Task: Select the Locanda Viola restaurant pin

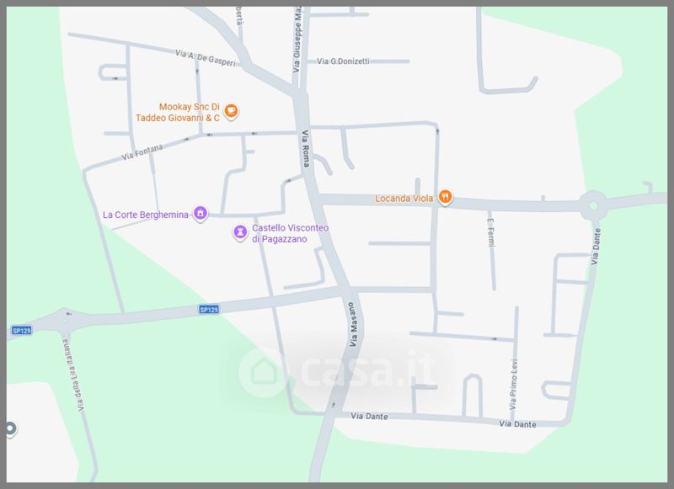Action: tap(445, 198)
